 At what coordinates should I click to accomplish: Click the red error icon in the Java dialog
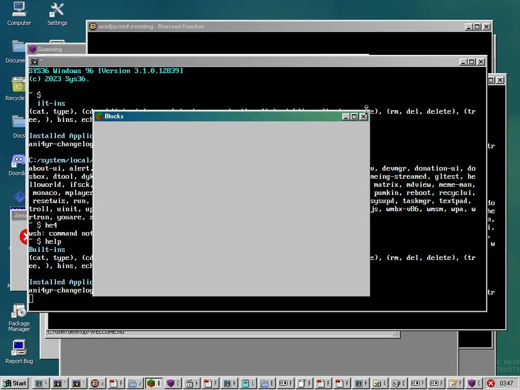(23, 237)
